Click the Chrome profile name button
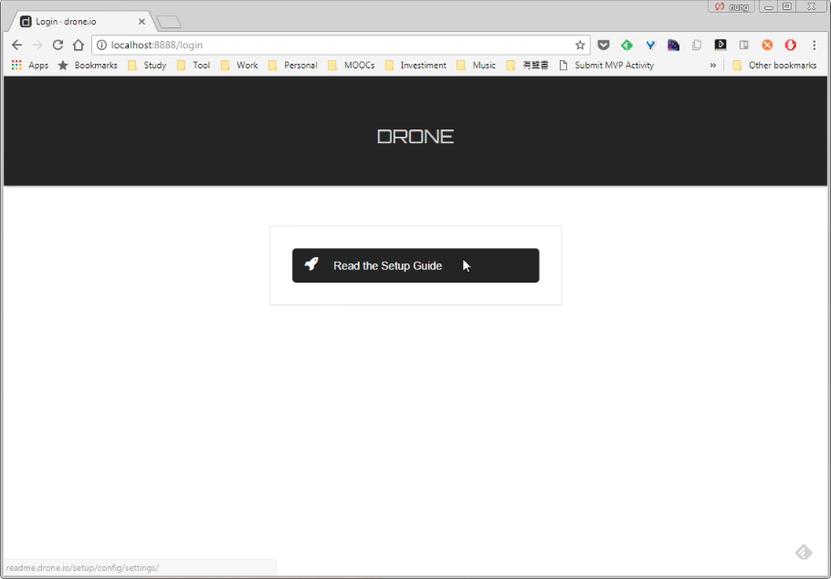Screen dimensions: 831x579 point(731,6)
